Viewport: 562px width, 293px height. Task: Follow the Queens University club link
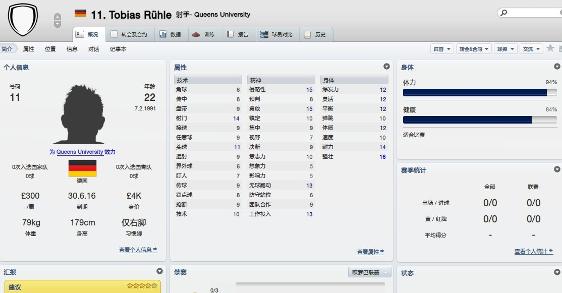80,152
